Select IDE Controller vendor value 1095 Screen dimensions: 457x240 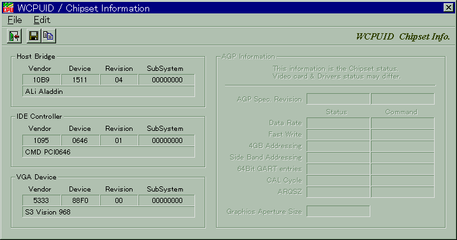pyautogui.click(x=41, y=140)
